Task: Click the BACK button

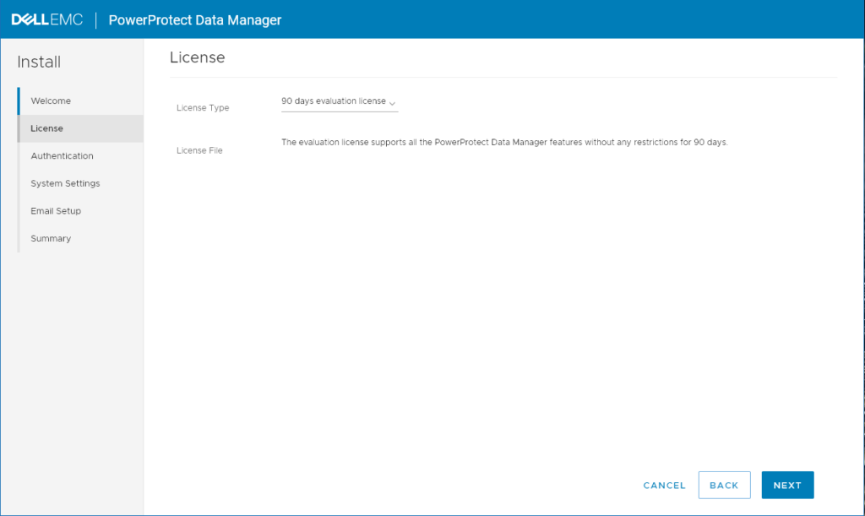Action: click(724, 485)
